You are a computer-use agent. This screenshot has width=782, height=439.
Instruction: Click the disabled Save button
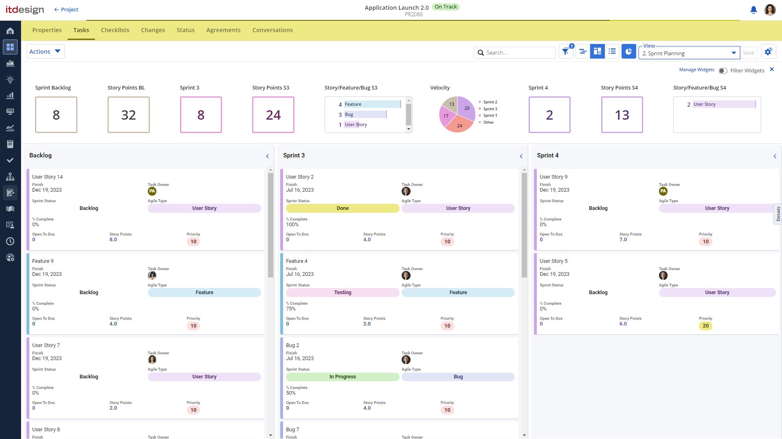point(748,52)
